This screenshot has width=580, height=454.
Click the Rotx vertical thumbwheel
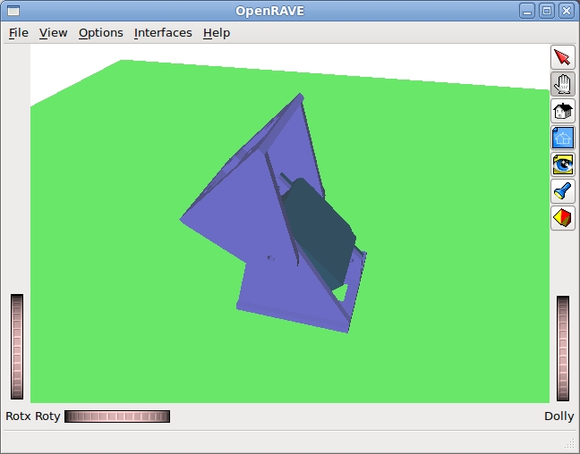(17, 347)
